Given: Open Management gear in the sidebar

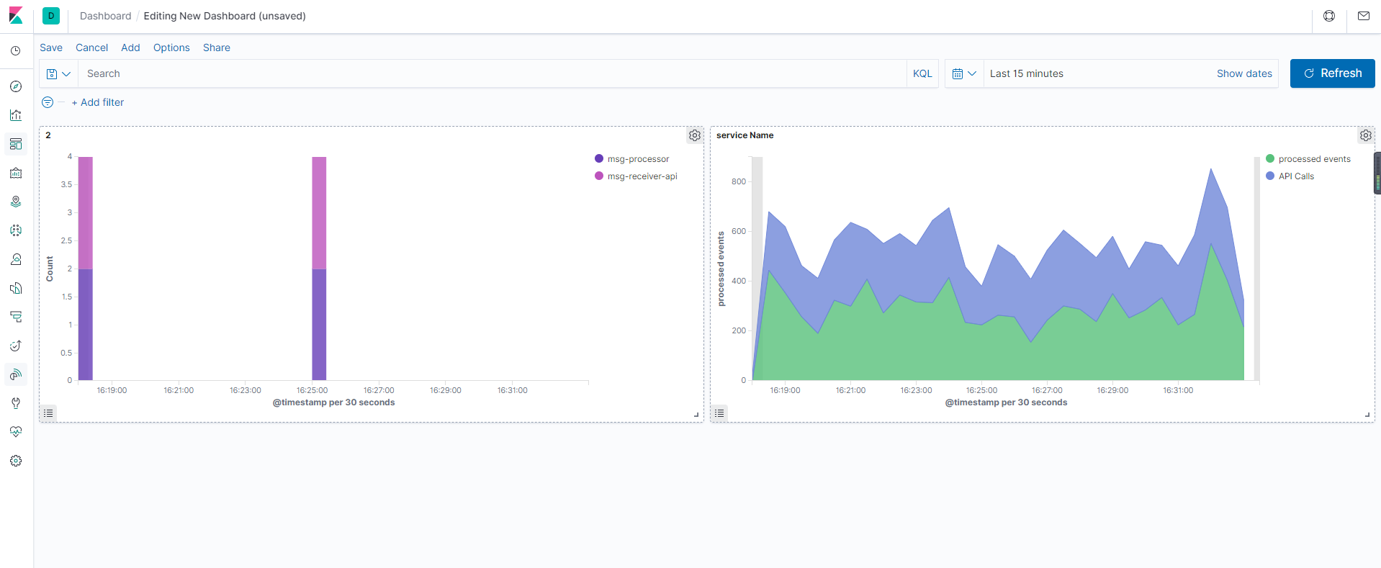Looking at the screenshot, I should click(x=16, y=461).
